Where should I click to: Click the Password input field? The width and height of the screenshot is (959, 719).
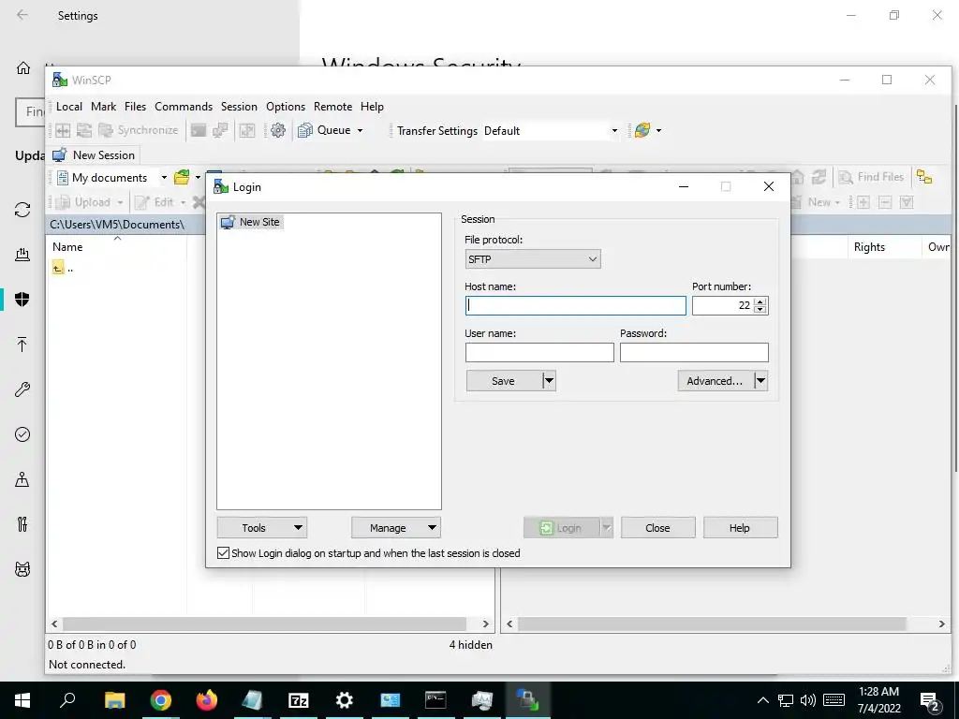click(x=694, y=353)
